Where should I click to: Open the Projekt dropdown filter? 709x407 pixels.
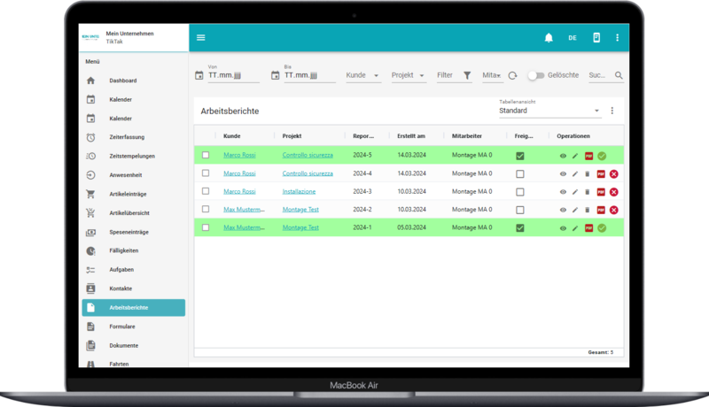click(x=409, y=76)
